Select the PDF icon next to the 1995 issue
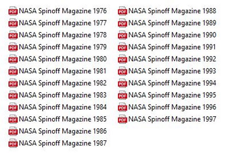227x154 pixels. (x=123, y=95)
